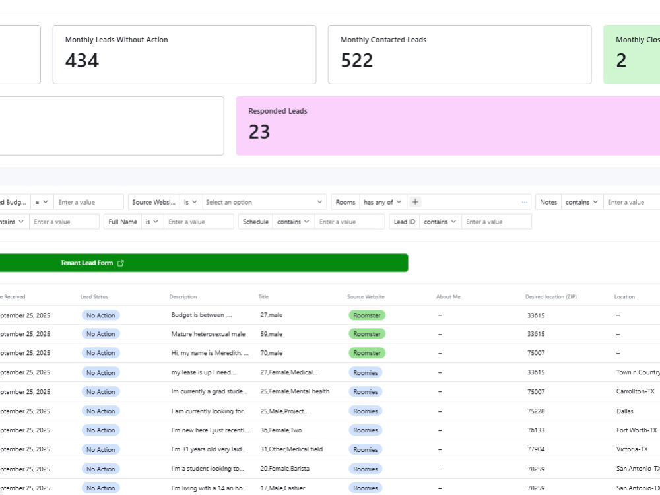660x495 pixels.
Task: Open description 'Im currently a grad stude...'
Action: pyautogui.click(x=209, y=391)
